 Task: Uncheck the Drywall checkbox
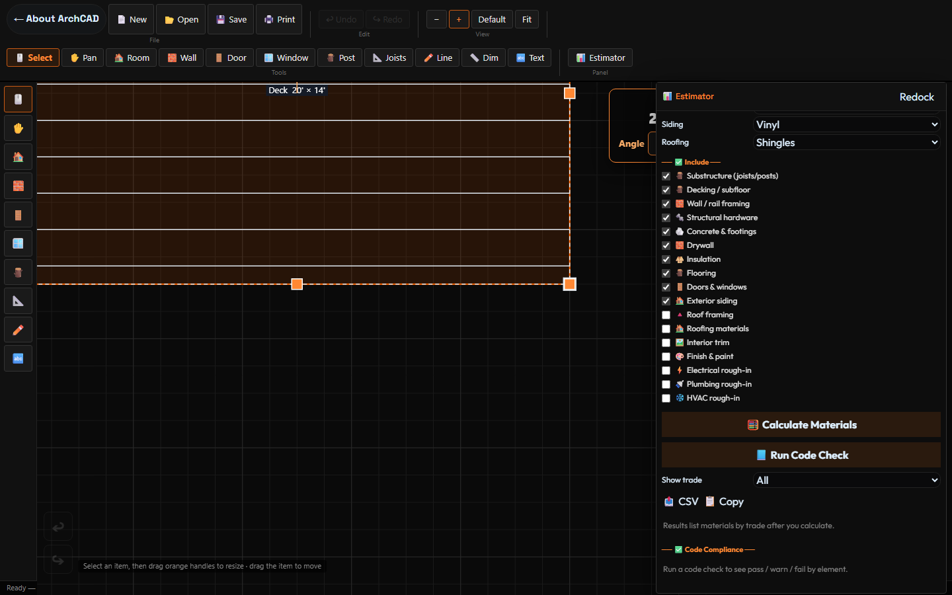[666, 245]
